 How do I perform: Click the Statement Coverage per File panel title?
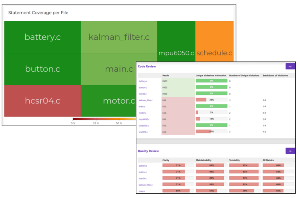(37, 13)
